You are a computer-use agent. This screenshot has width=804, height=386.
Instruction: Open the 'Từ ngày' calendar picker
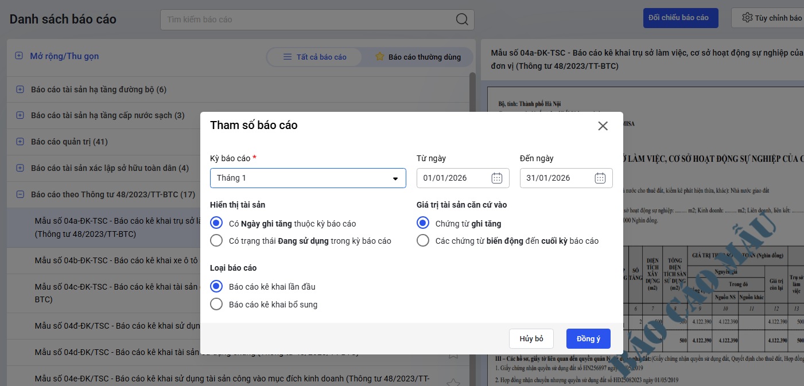pyautogui.click(x=497, y=178)
